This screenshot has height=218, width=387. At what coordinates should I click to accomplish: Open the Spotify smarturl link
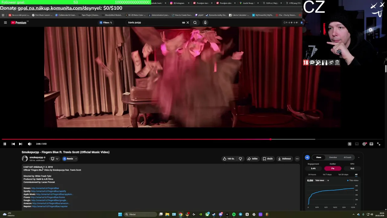coord(48,191)
